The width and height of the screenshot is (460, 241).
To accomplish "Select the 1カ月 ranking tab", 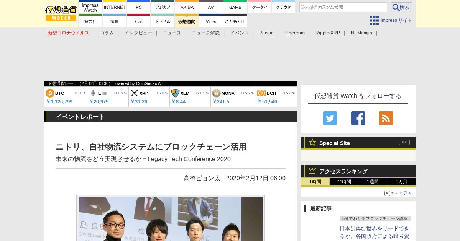I will (x=401, y=182).
